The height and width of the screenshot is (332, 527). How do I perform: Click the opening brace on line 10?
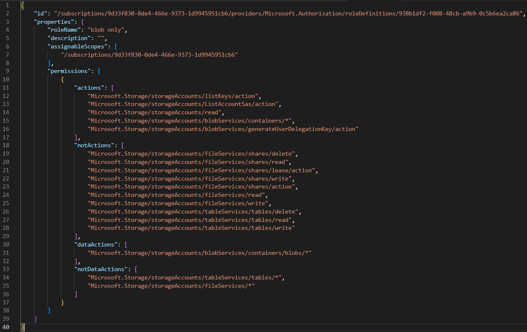tap(63, 79)
